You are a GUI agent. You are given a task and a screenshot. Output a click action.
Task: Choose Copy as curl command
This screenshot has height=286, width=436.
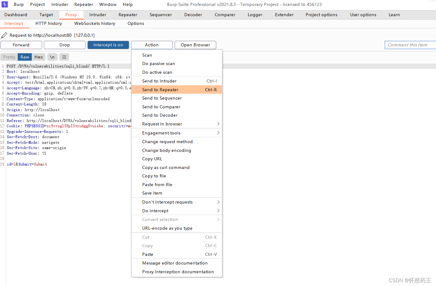point(177,167)
